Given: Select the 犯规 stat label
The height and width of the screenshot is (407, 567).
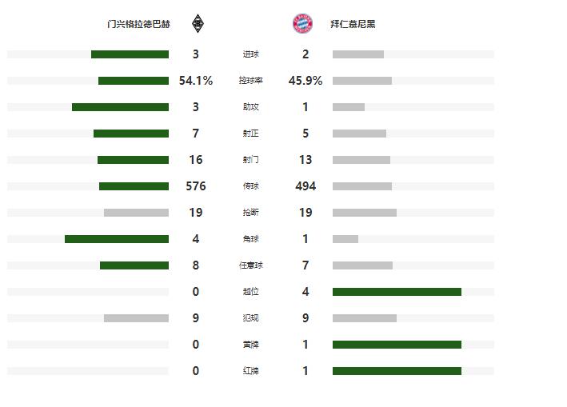Looking at the screenshot, I should [x=250, y=318].
